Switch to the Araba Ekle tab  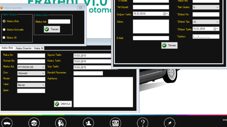(x=7, y=48)
